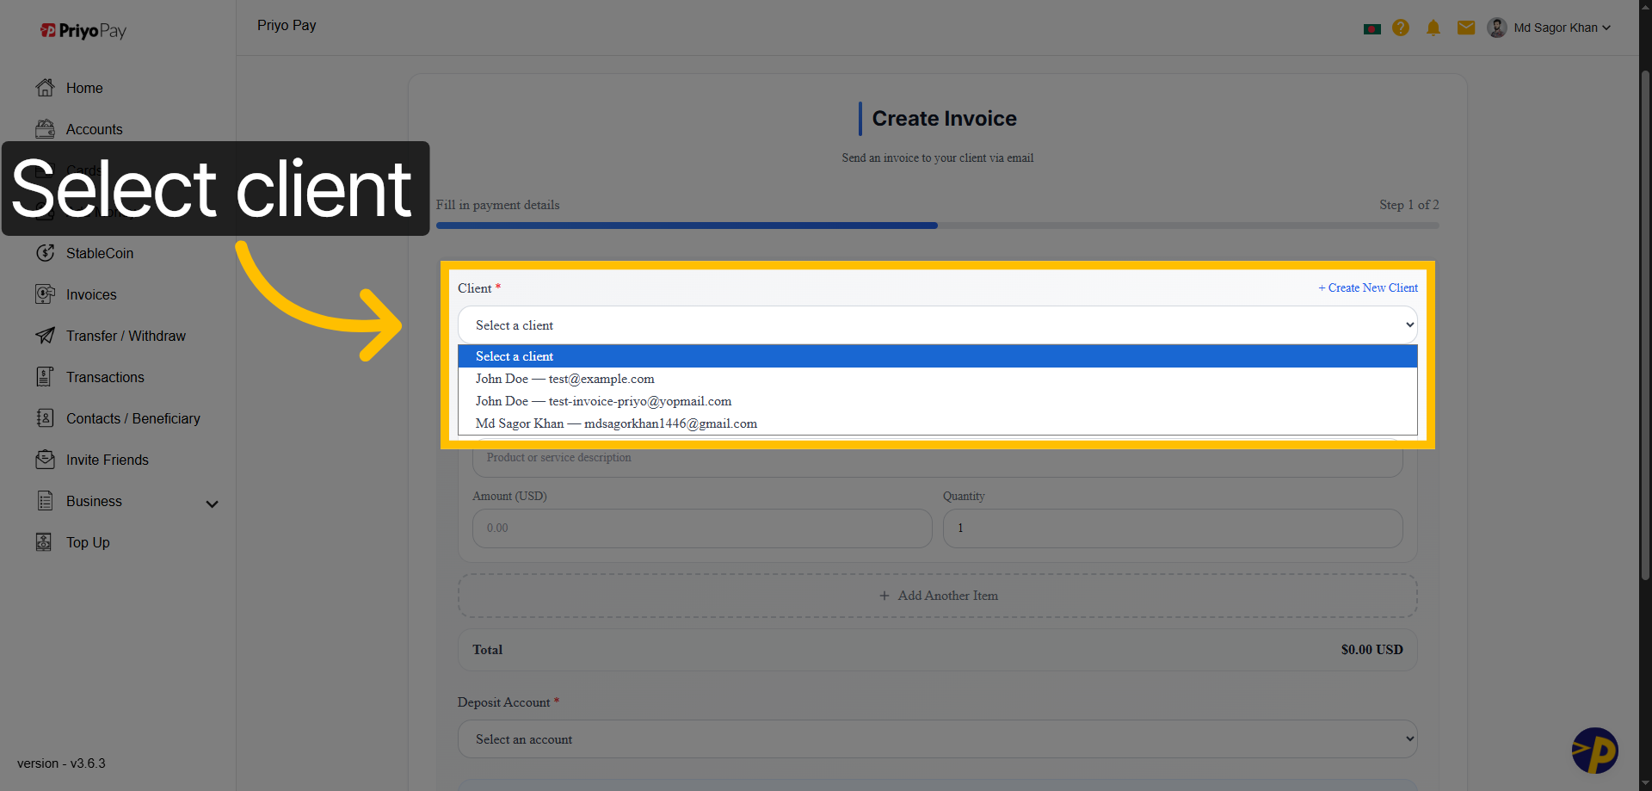
Task: Select the Invite Friends option
Action: click(x=106, y=460)
